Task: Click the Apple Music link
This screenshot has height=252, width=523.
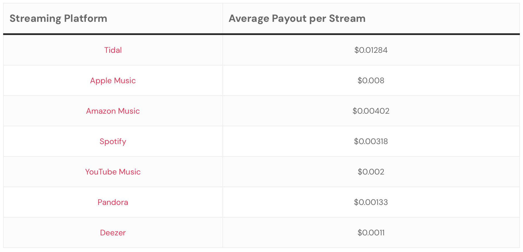Action: (x=113, y=81)
